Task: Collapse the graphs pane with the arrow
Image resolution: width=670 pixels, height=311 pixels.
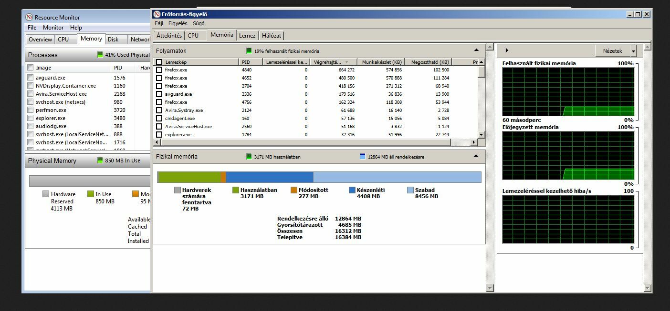Action: 506,50
